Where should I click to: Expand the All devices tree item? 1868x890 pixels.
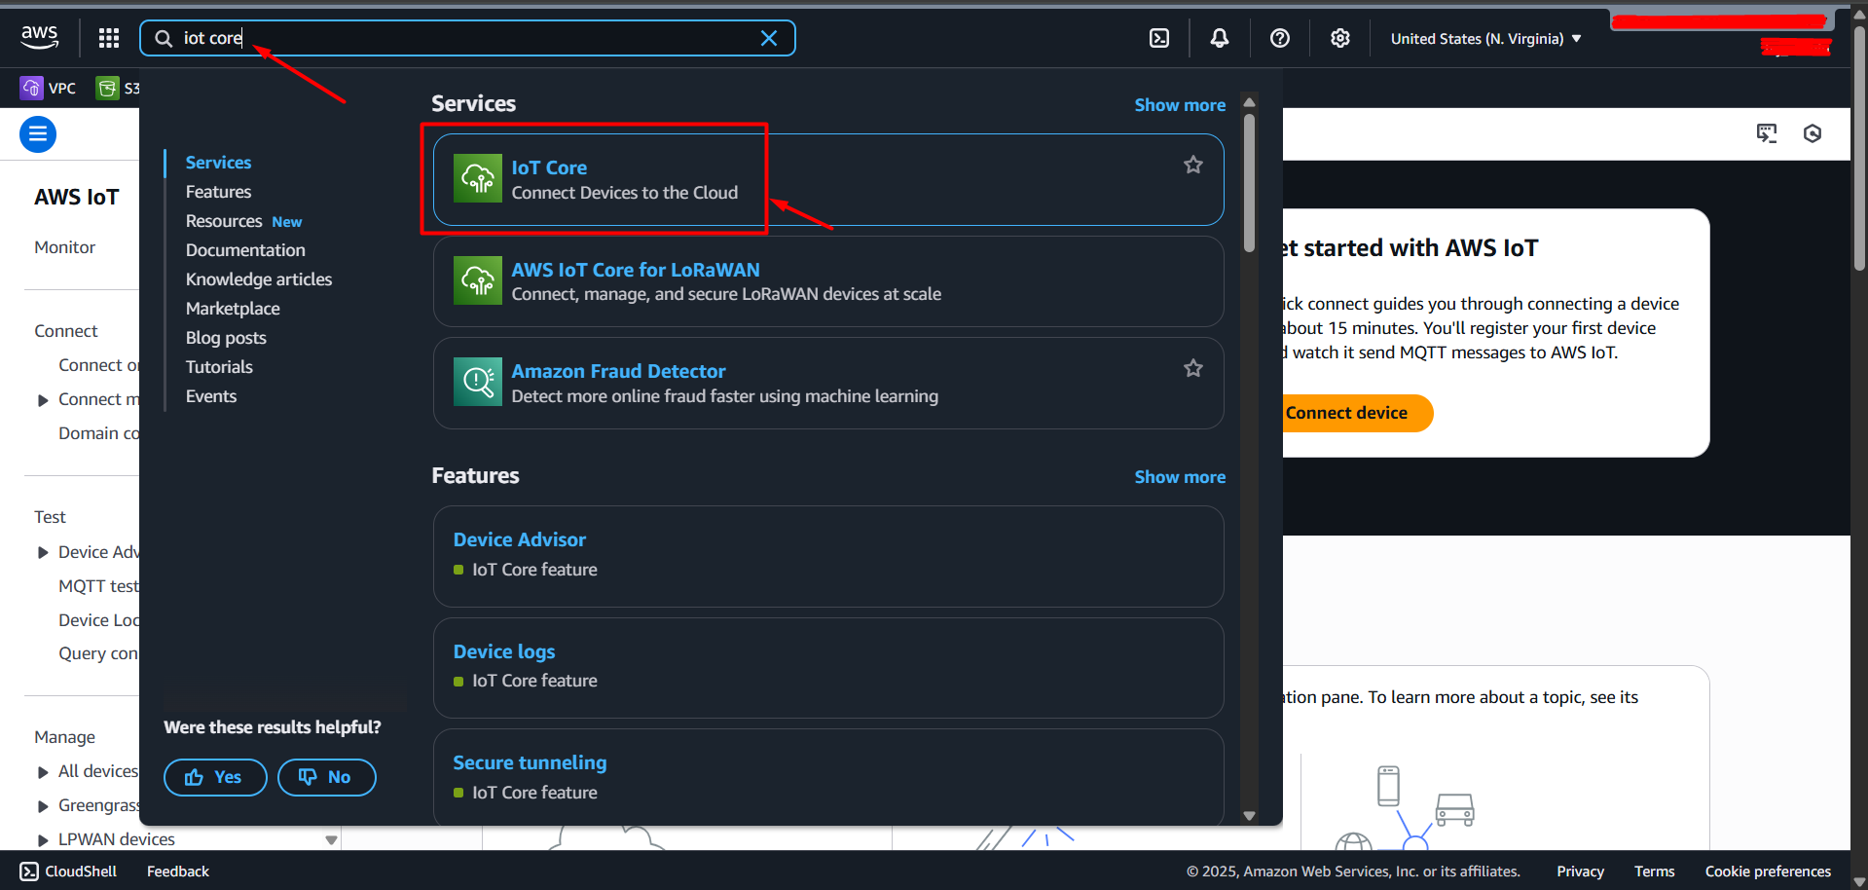43,772
